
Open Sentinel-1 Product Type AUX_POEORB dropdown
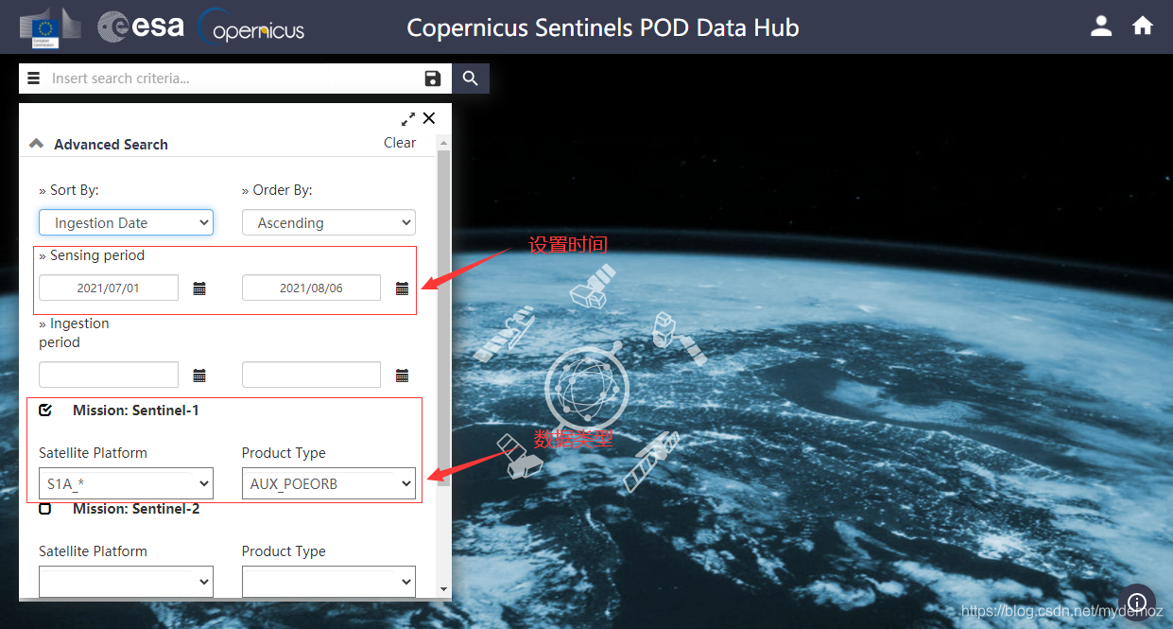point(329,483)
